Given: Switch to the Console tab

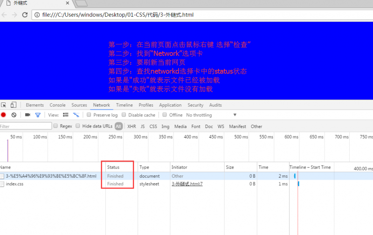Looking at the screenshot, I should (x=57, y=105).
